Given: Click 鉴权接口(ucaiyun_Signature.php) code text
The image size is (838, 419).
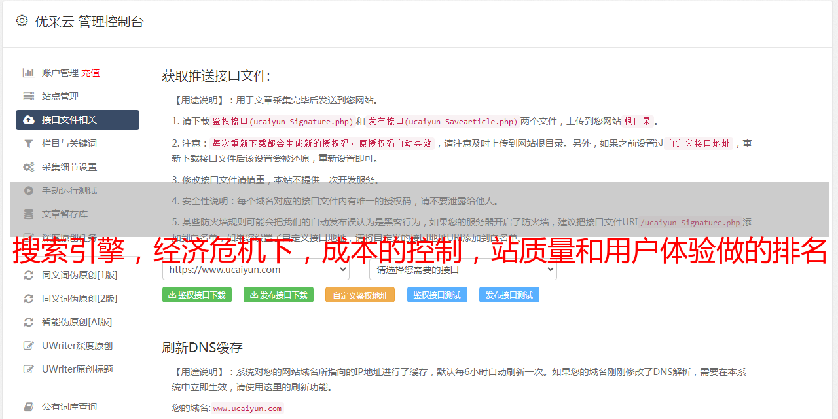Looking at the screenshot, I should (x=282, y=121).
